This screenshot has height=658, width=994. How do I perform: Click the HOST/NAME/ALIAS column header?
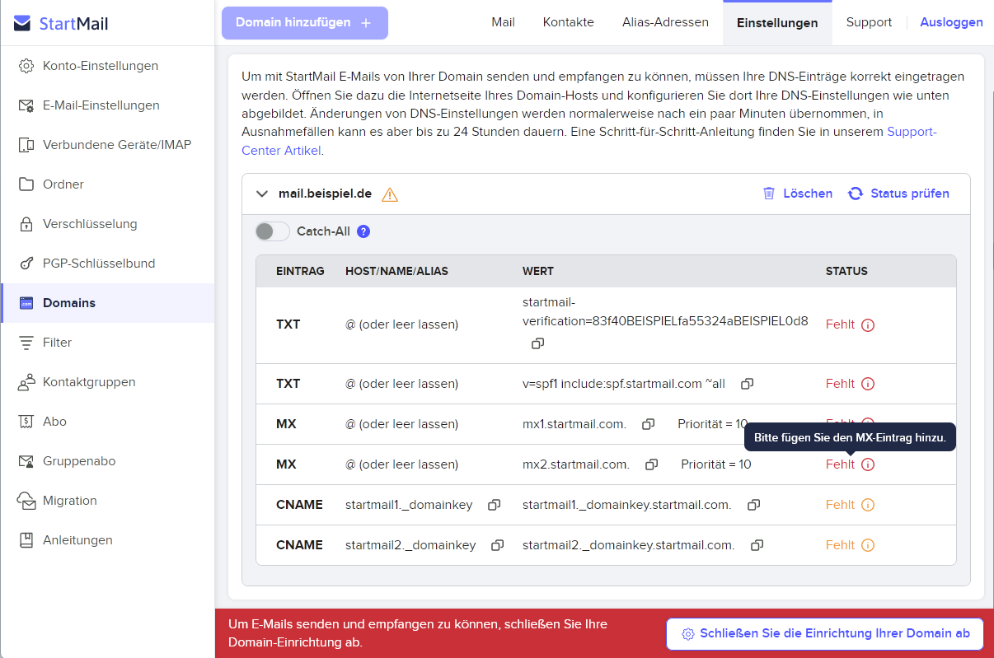click(x=396, y=271)
